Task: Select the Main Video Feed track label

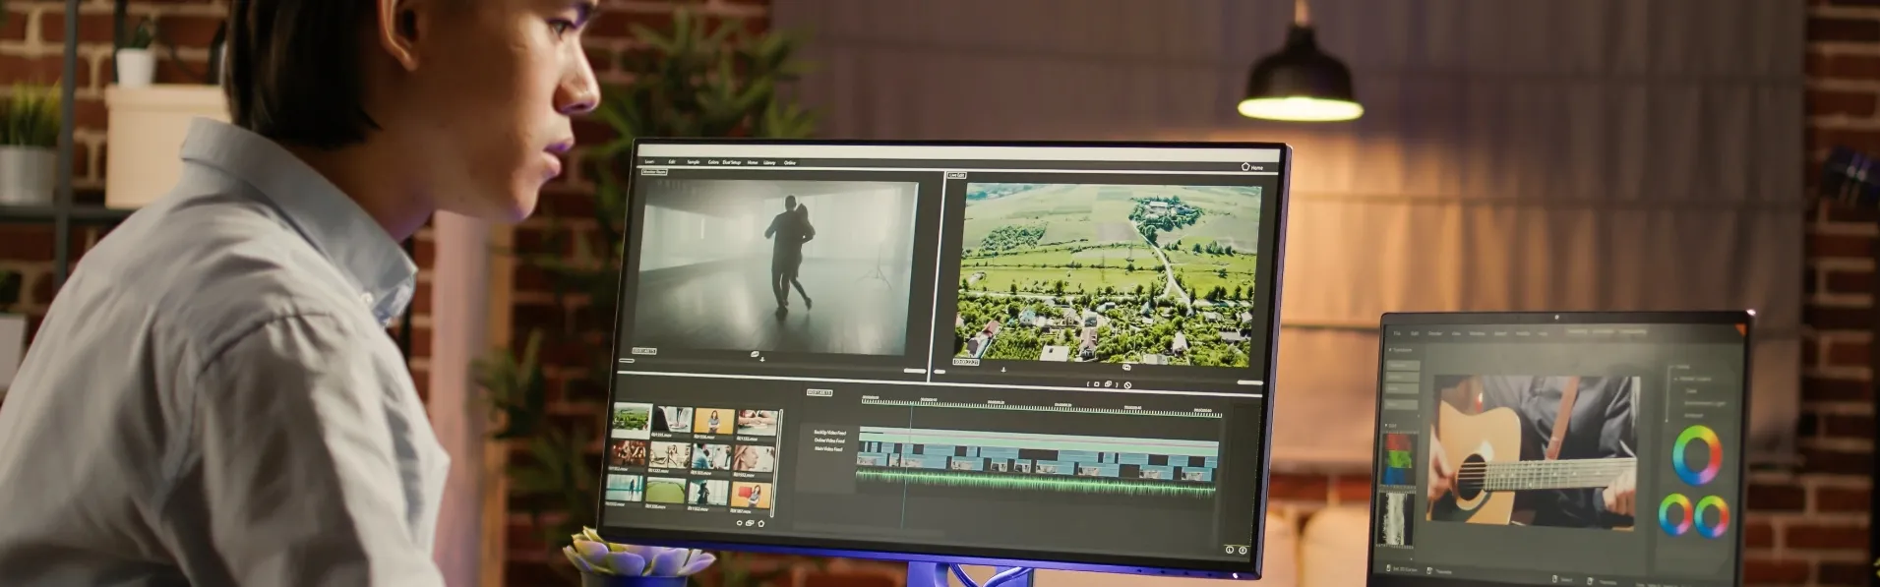Action: coord(828,449)
